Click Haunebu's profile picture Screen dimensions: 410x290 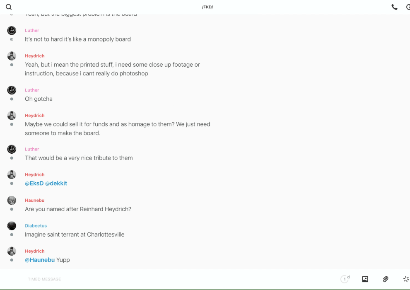(x=12, y=201)
